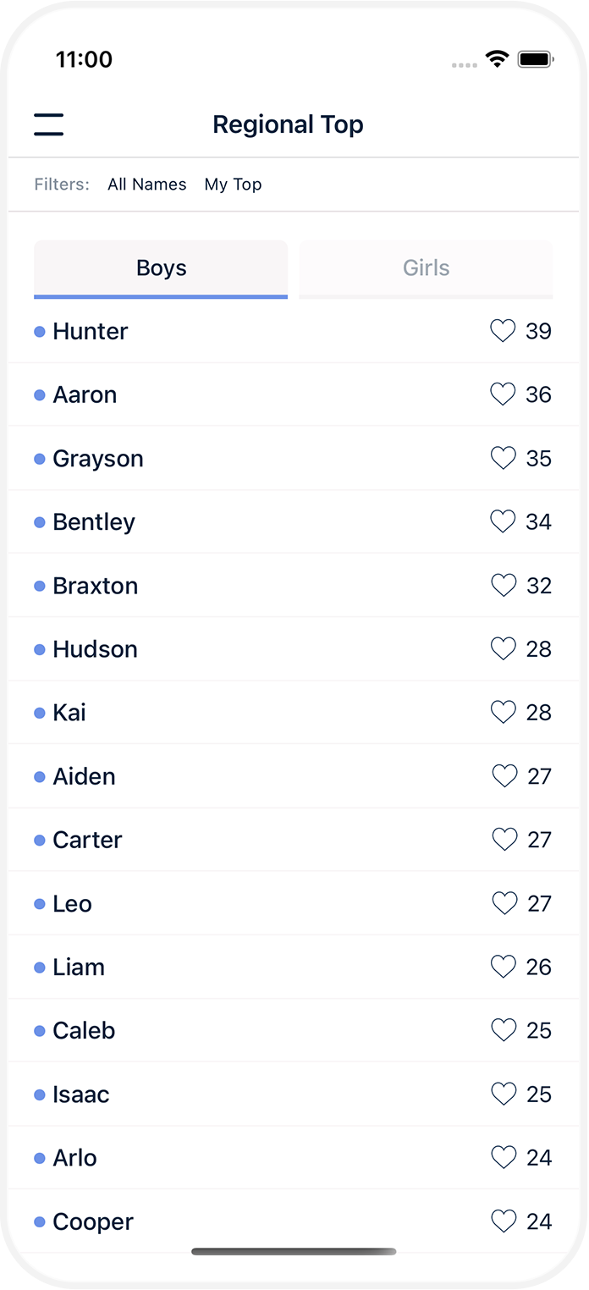Tap heart icon beside Bentley
This screenshot has width=589, height=1290.
coord(503,521)
